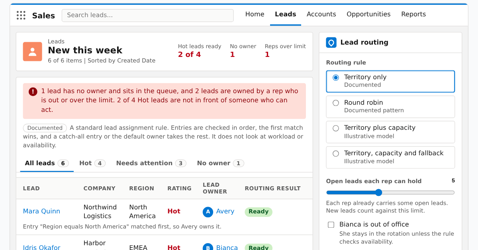Open the Reports nav tab

tap(413, 14)
